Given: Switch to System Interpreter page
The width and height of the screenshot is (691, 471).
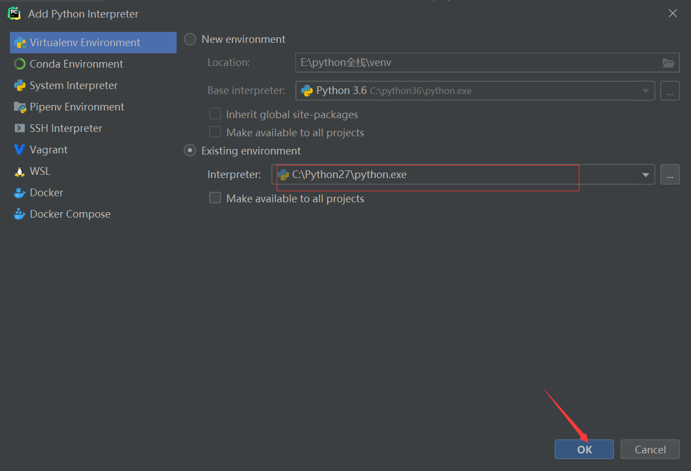Looking at the screenshot, I should click(93, 86).
